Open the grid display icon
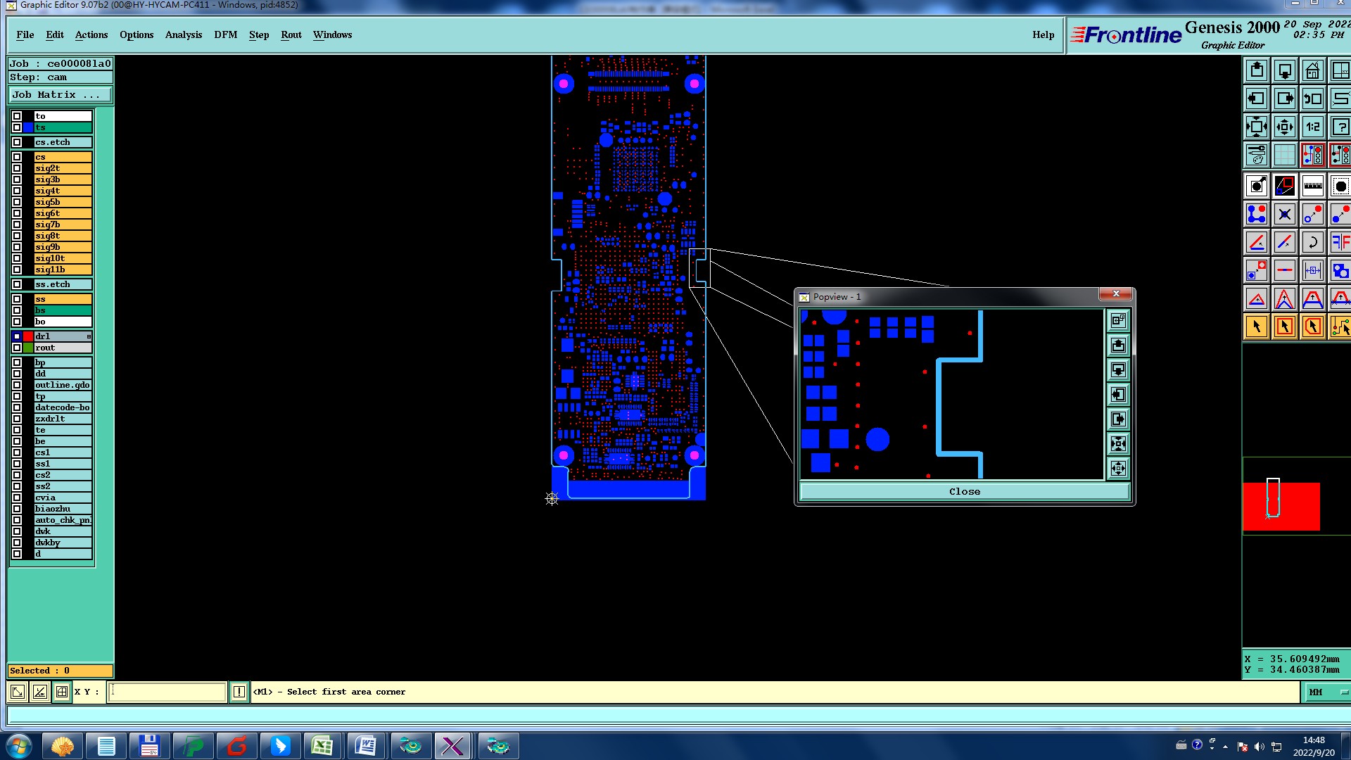 (x=1284, y=155)
